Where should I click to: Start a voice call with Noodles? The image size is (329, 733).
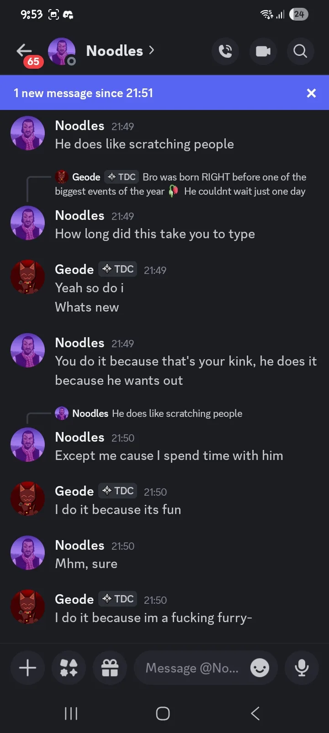[x=225, y=51]
